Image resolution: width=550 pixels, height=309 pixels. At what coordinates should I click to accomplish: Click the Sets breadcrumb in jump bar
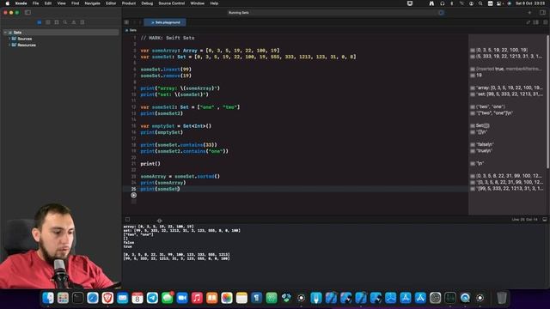tap(131, 30)
